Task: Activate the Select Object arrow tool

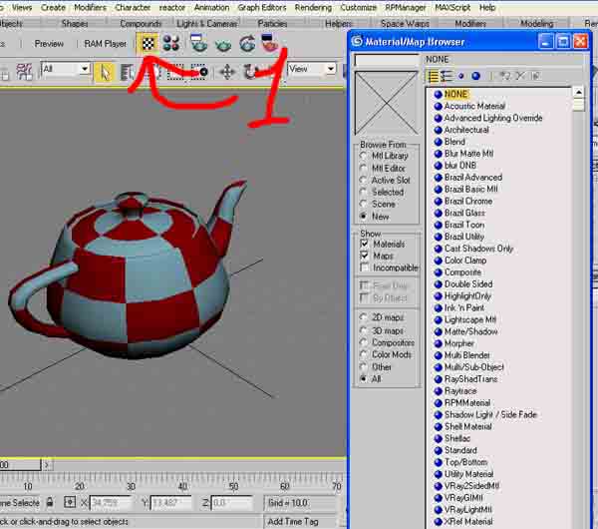Action: pos(105,72)
